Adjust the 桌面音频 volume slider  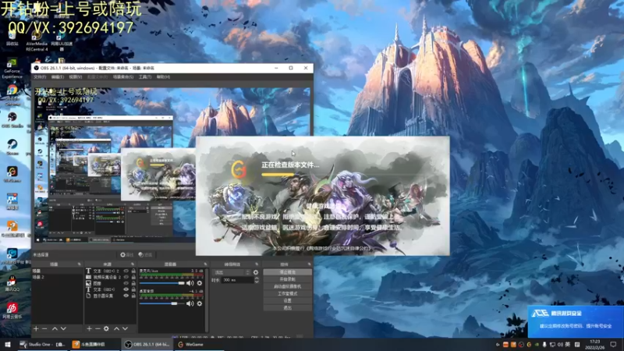(x=162, y=303)
